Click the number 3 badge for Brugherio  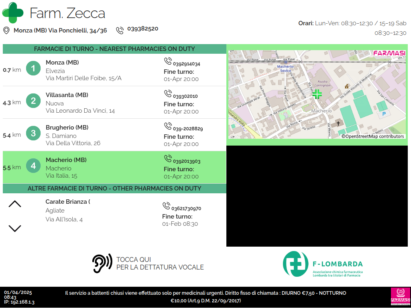(33, 133)
